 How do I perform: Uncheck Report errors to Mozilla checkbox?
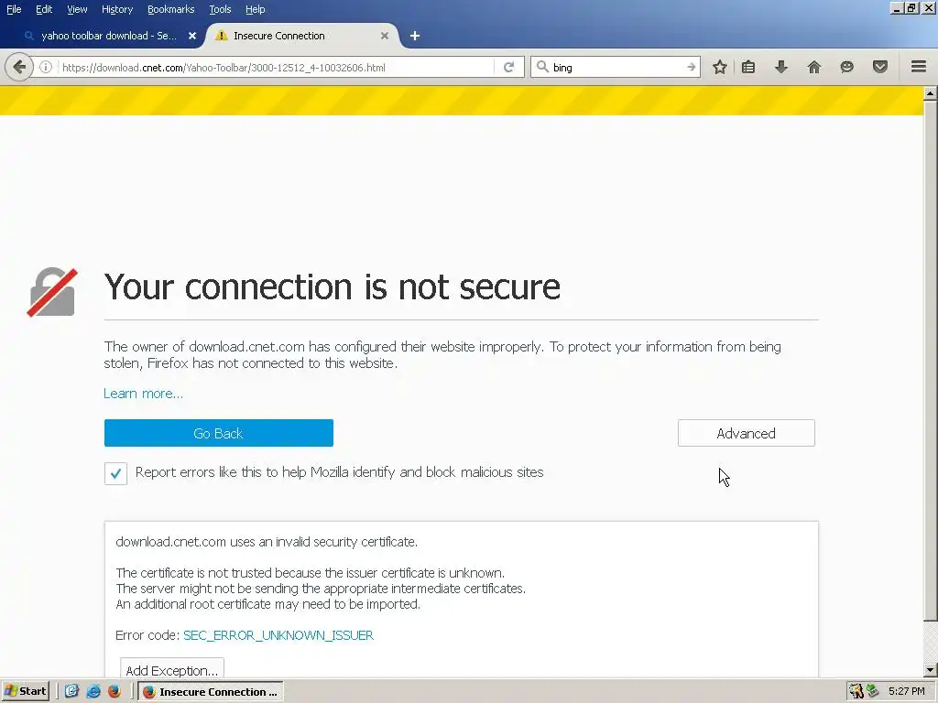[x=115, y=473]
